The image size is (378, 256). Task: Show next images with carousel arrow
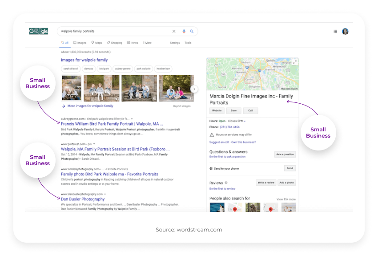[194, 89]
